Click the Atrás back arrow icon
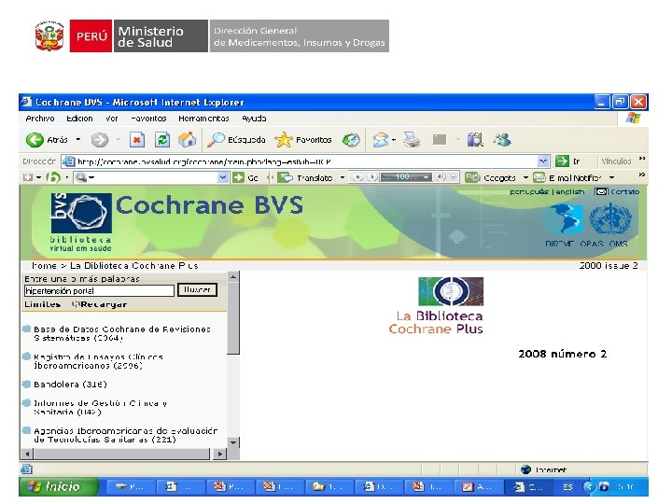The height and width of the screenshot is (504, 672). point(35,140)
